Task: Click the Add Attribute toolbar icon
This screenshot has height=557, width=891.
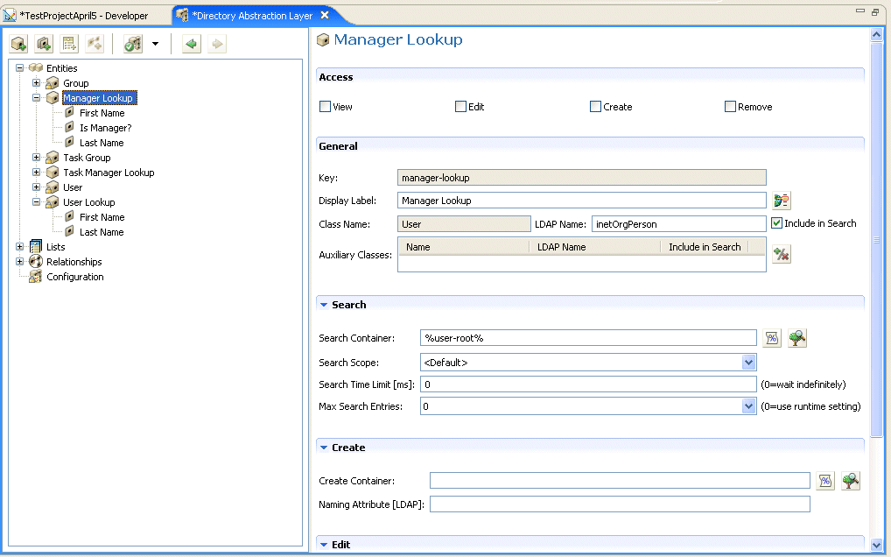Action: 44,44
